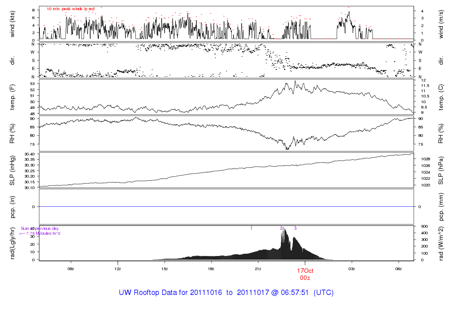Image resolution: width=453 pixels, height=310 pixels.
Task: Click the 15z time axis tick label
Action: coord(165,269)
